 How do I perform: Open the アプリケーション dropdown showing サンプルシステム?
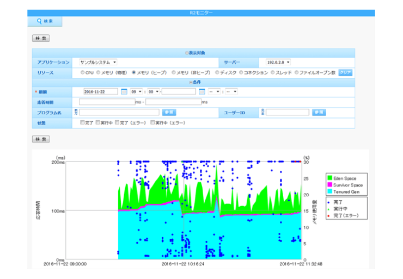click(x=98, y=63)
